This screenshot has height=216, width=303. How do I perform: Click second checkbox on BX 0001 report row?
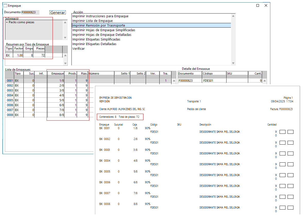(x=290, y=132)
